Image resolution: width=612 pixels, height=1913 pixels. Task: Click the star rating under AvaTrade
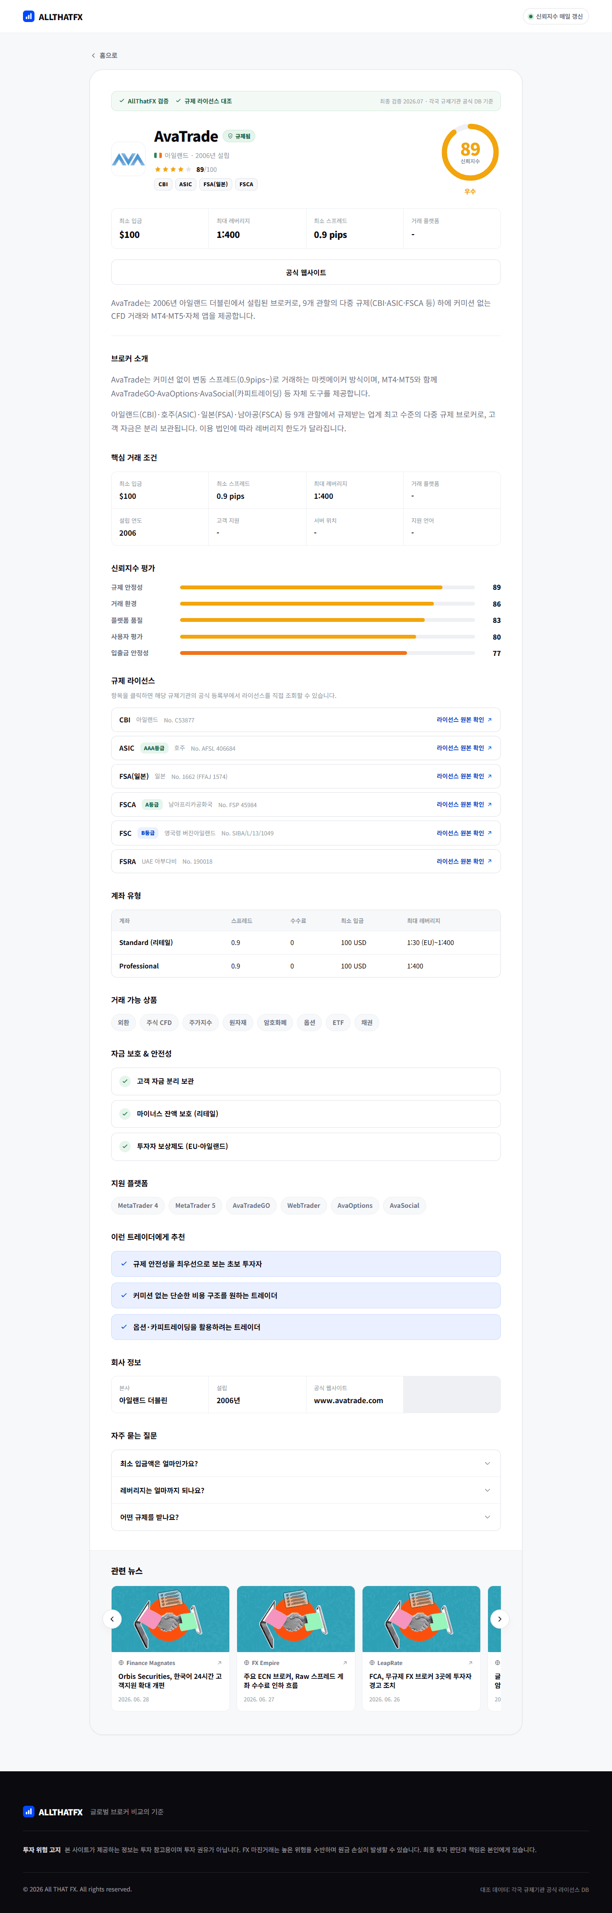(173, 169)
